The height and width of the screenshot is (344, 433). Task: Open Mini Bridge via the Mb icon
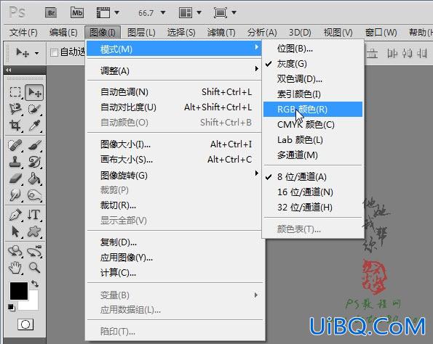[77, 13]
